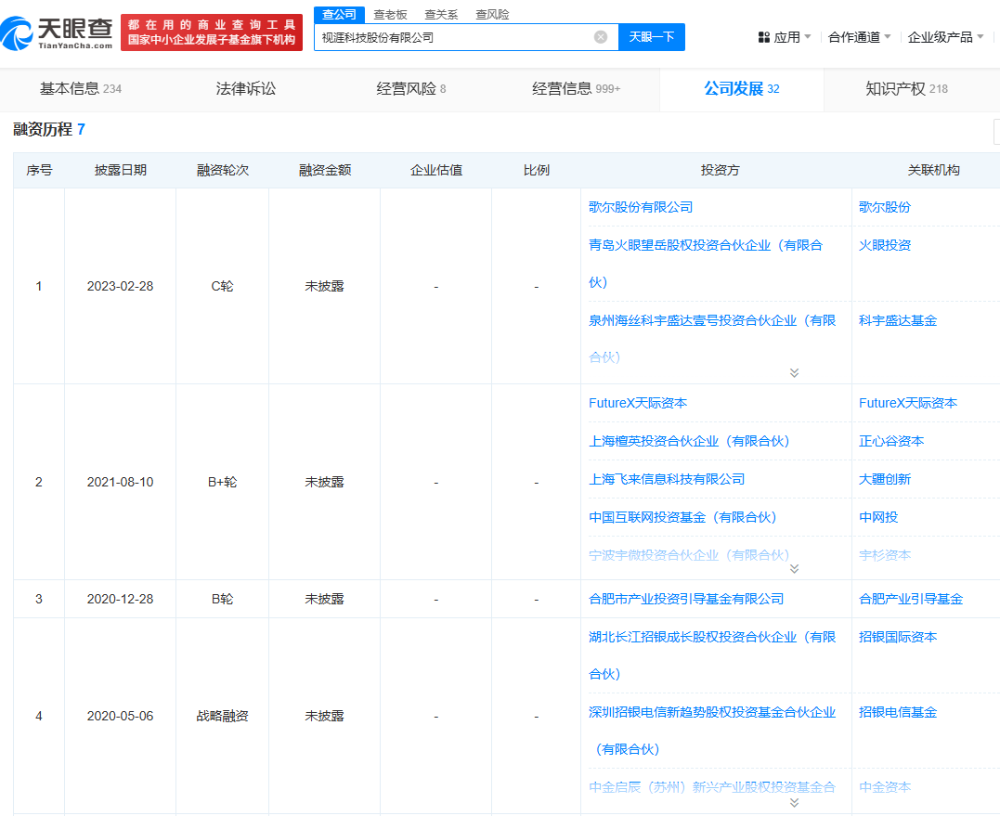Clear the search box text

point(601,37)
